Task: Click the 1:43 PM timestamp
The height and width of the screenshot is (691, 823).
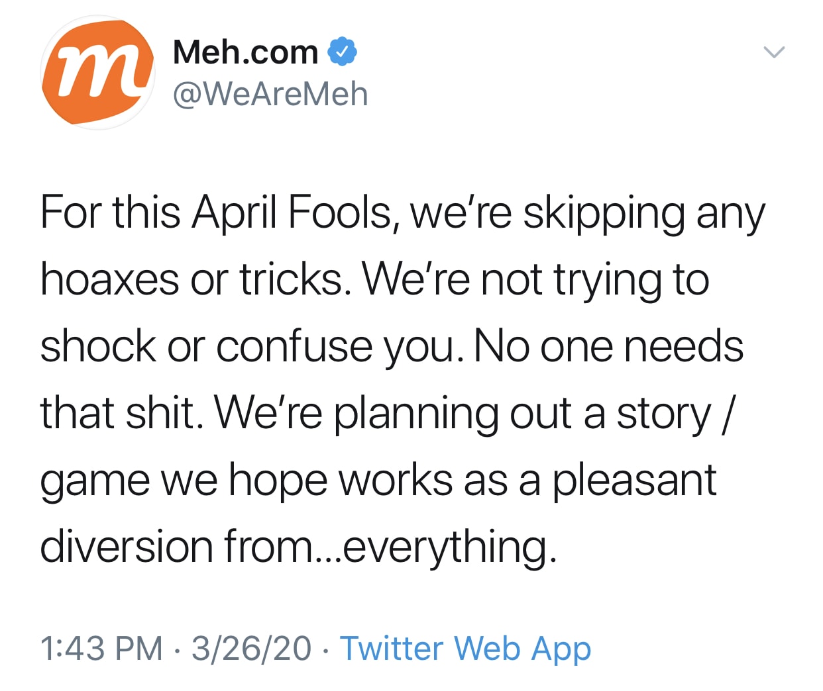Action: coord(101,648)
